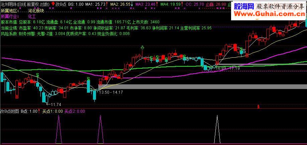Click the green hollow down-arrow signal marker
307x145 pixels.
point(142,47)
